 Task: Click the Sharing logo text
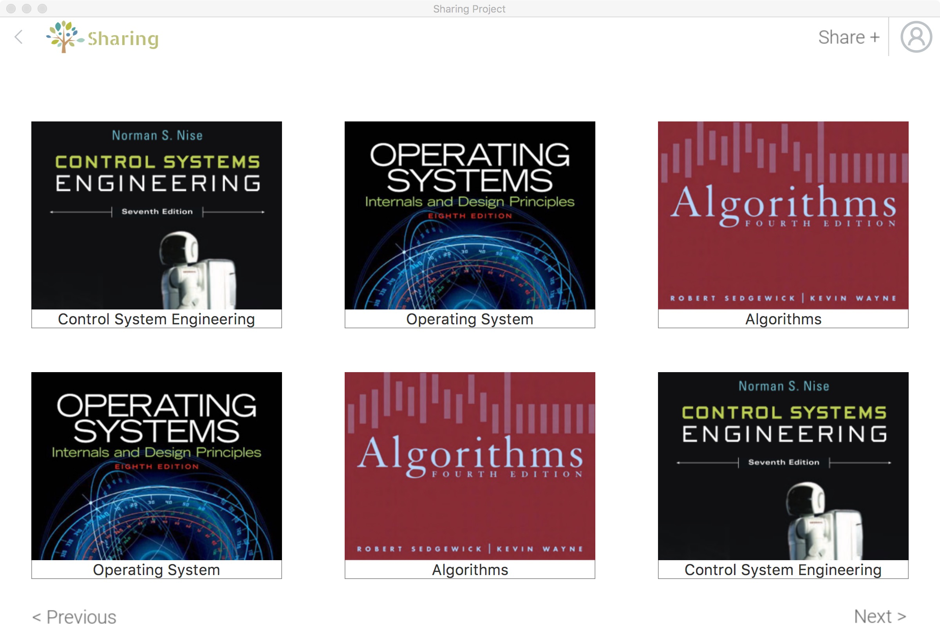tap(123, 39)
